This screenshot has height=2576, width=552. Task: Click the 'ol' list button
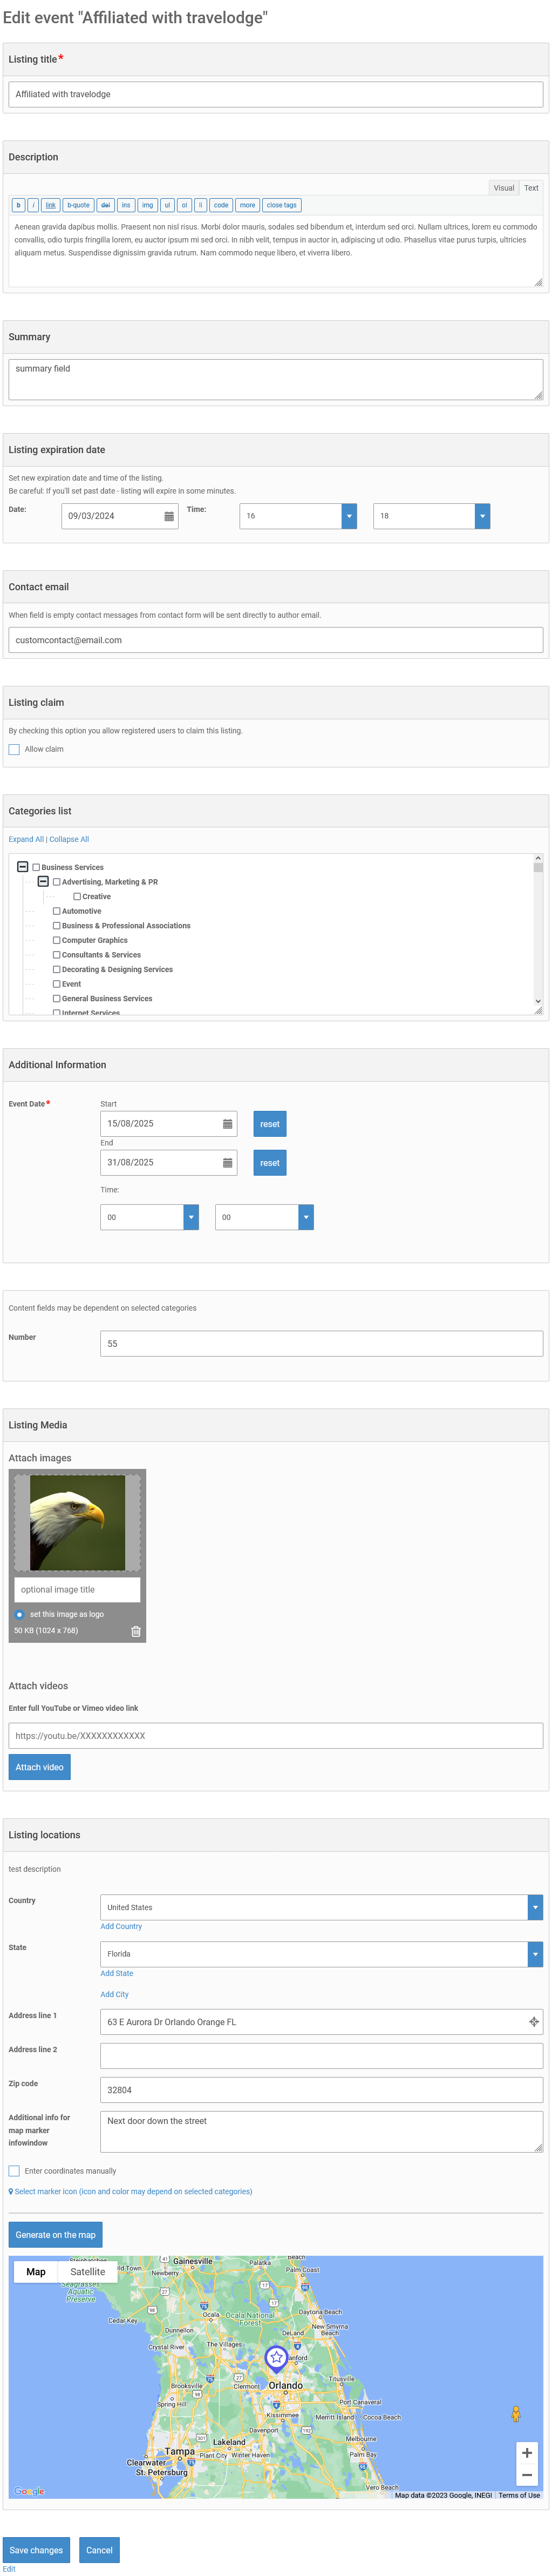(x=184, y=205)
